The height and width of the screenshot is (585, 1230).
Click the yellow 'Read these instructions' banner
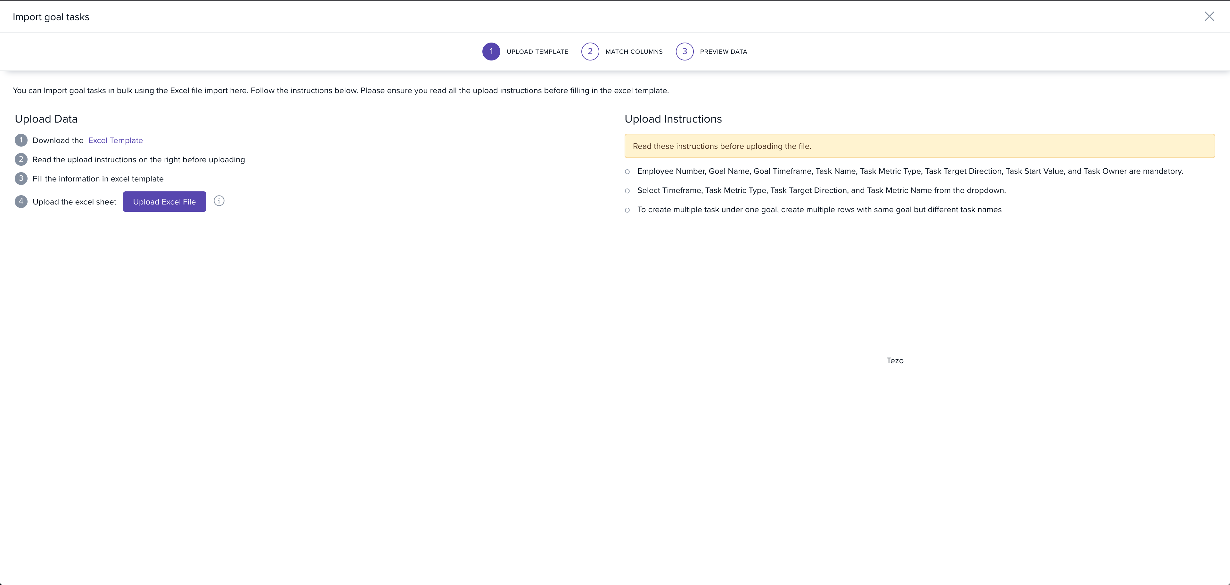click(x=919, y=146)
